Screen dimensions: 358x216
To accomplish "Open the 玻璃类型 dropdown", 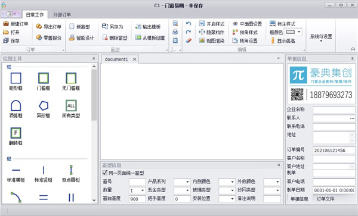I will (227, 190).
